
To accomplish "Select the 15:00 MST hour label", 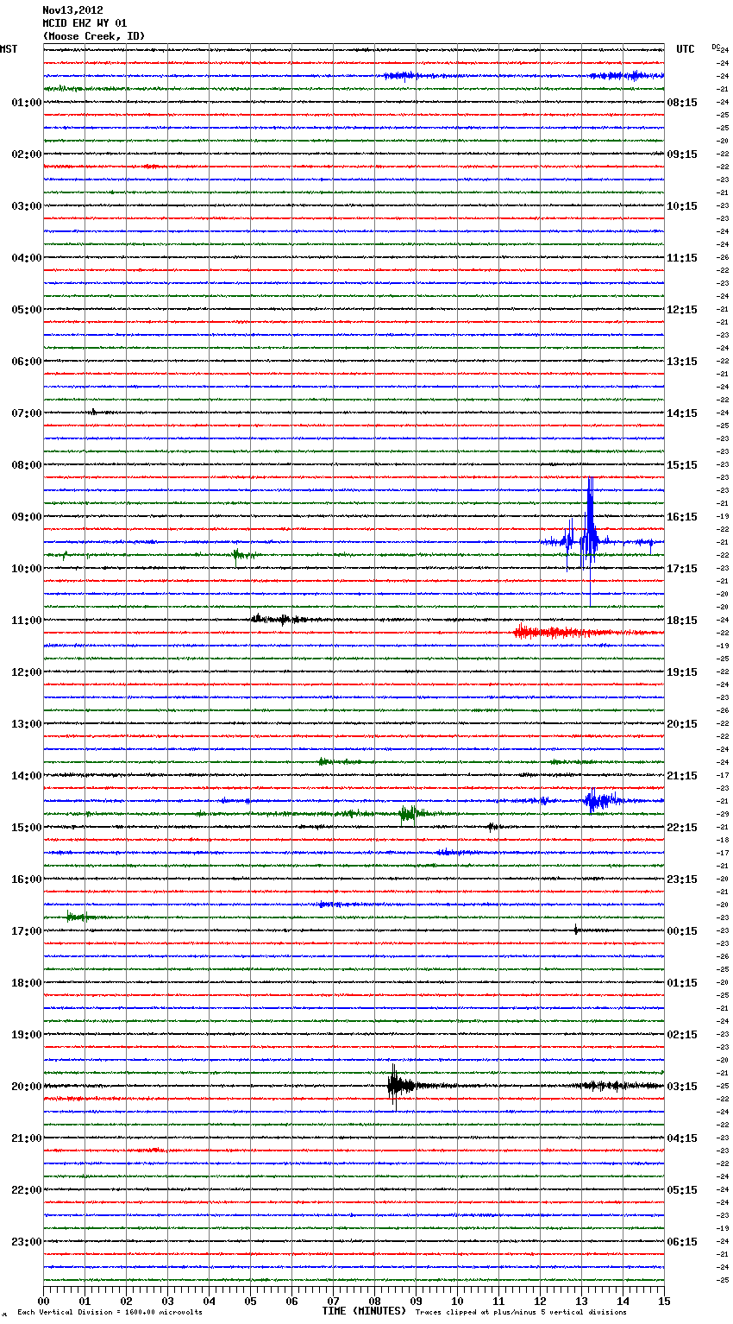I will click(x=26, y=828).
